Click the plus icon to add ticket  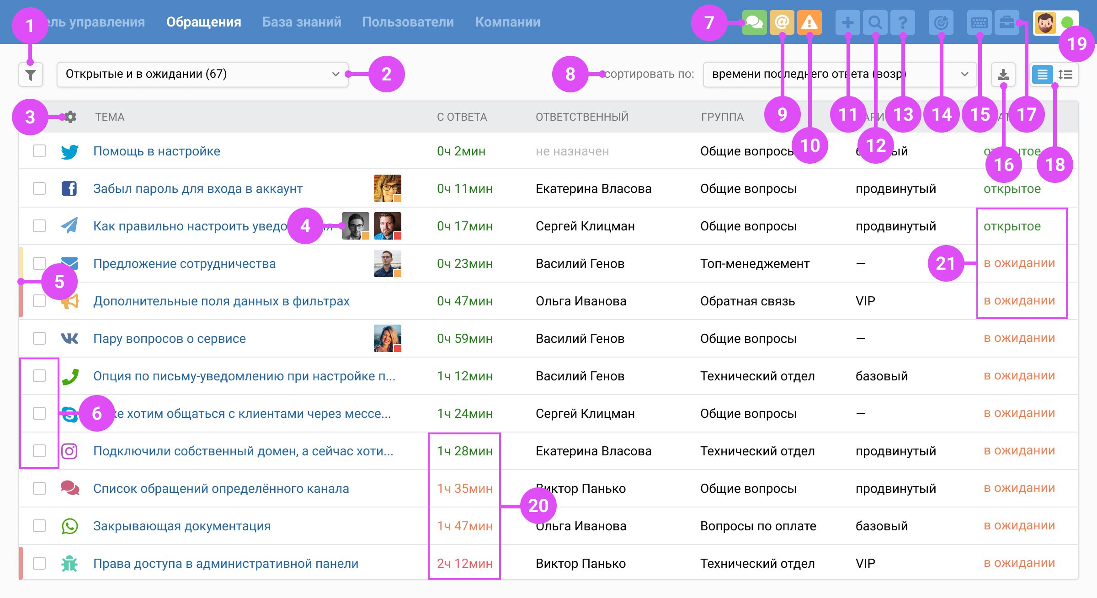tap(847, 22)
